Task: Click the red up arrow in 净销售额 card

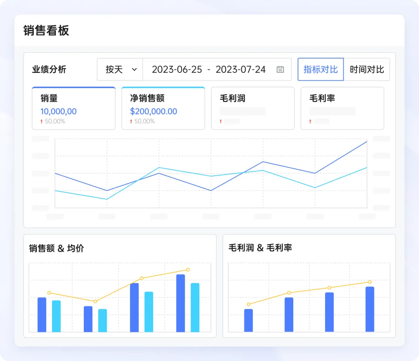Action: (131, 121)
